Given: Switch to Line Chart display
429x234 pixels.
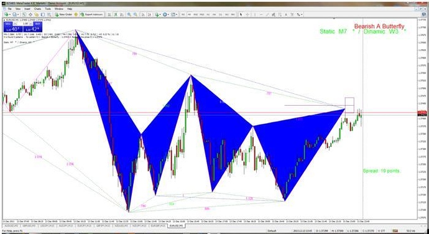Looking at the screenshot, I should 122,14.
